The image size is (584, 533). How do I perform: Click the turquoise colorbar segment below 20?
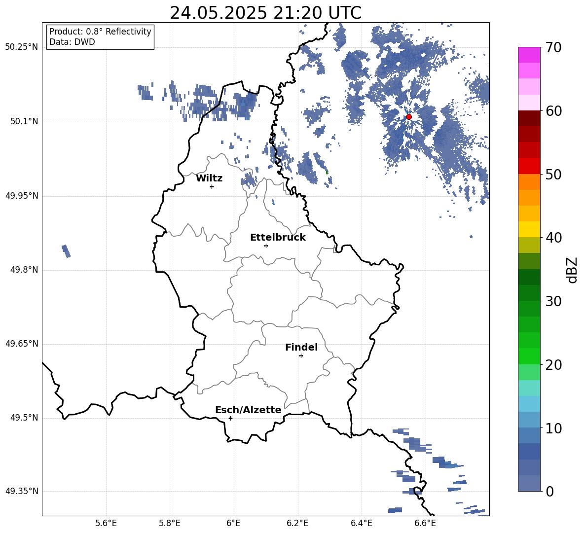click(x=529, y=388)
